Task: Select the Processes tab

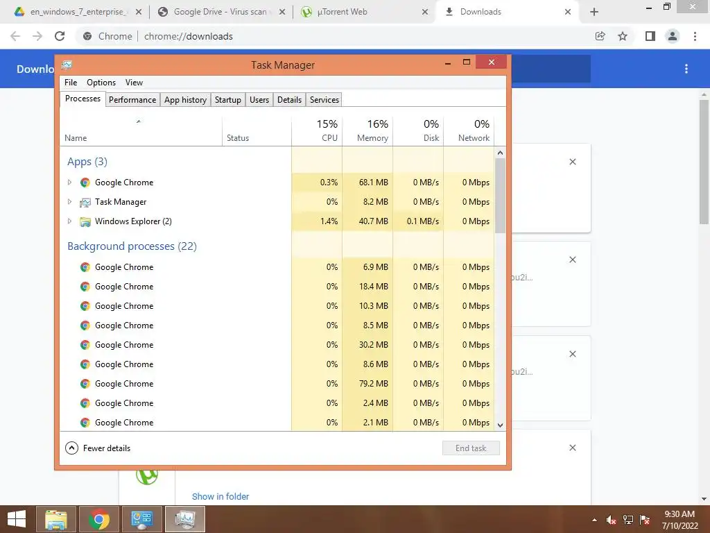Action: pos(83,99)
